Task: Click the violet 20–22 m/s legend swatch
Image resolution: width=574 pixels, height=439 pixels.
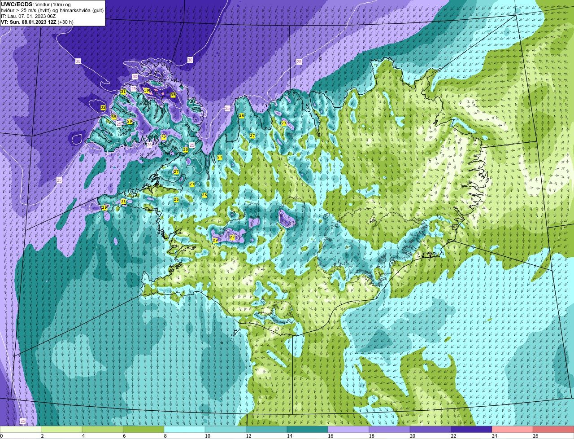Action: pyautogui.click(x=431, y=429)
